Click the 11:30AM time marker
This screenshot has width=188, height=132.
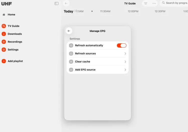pyautogui.click(x=105, y=11)
